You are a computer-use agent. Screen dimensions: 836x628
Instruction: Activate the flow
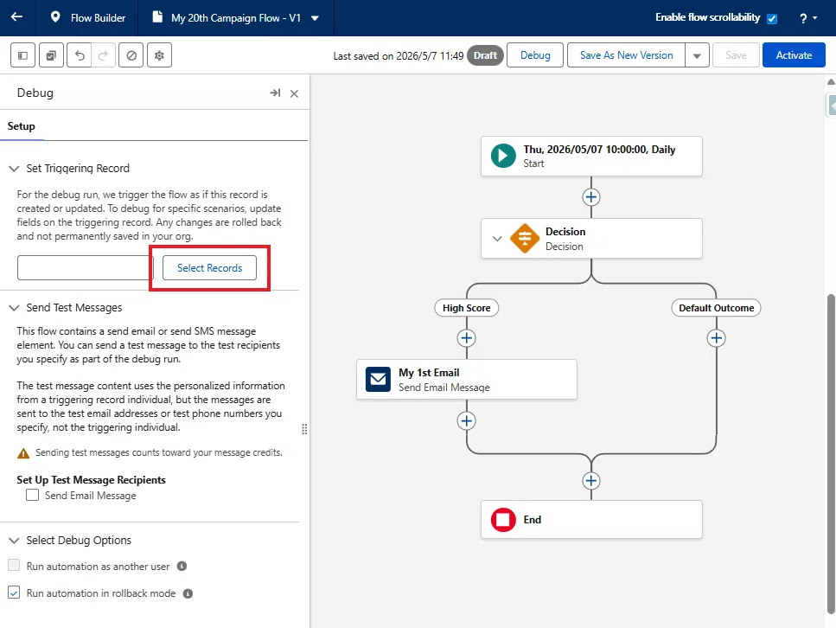[794, 55]
